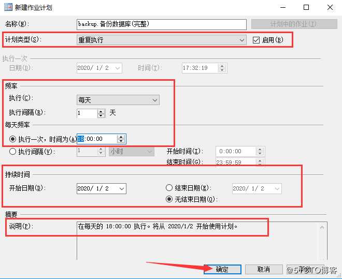Open the disabled 小时 unit dropdown
Viewport: 342px width, 279px height.
pyautogui.click(x=132, y=151)
